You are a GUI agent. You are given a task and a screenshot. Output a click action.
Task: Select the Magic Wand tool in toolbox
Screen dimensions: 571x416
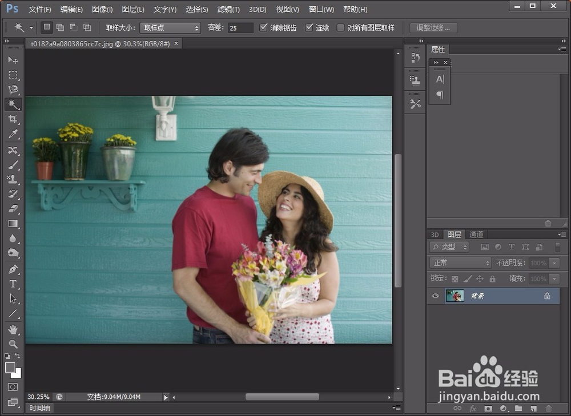13,104
